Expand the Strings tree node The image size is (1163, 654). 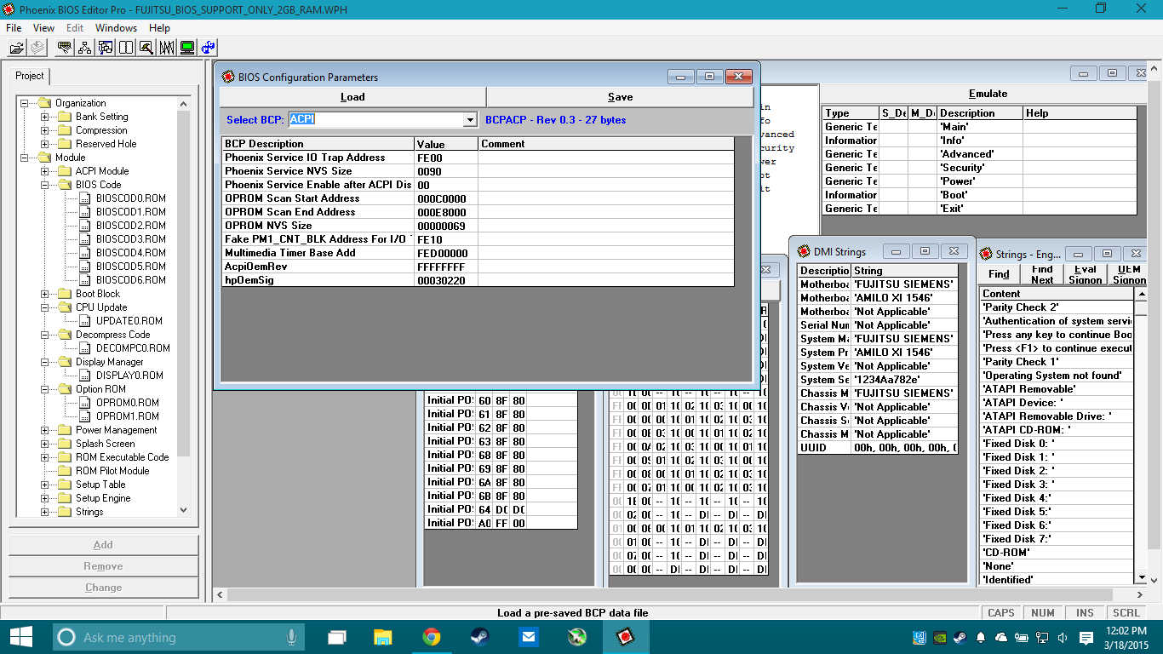click(44, 512)
